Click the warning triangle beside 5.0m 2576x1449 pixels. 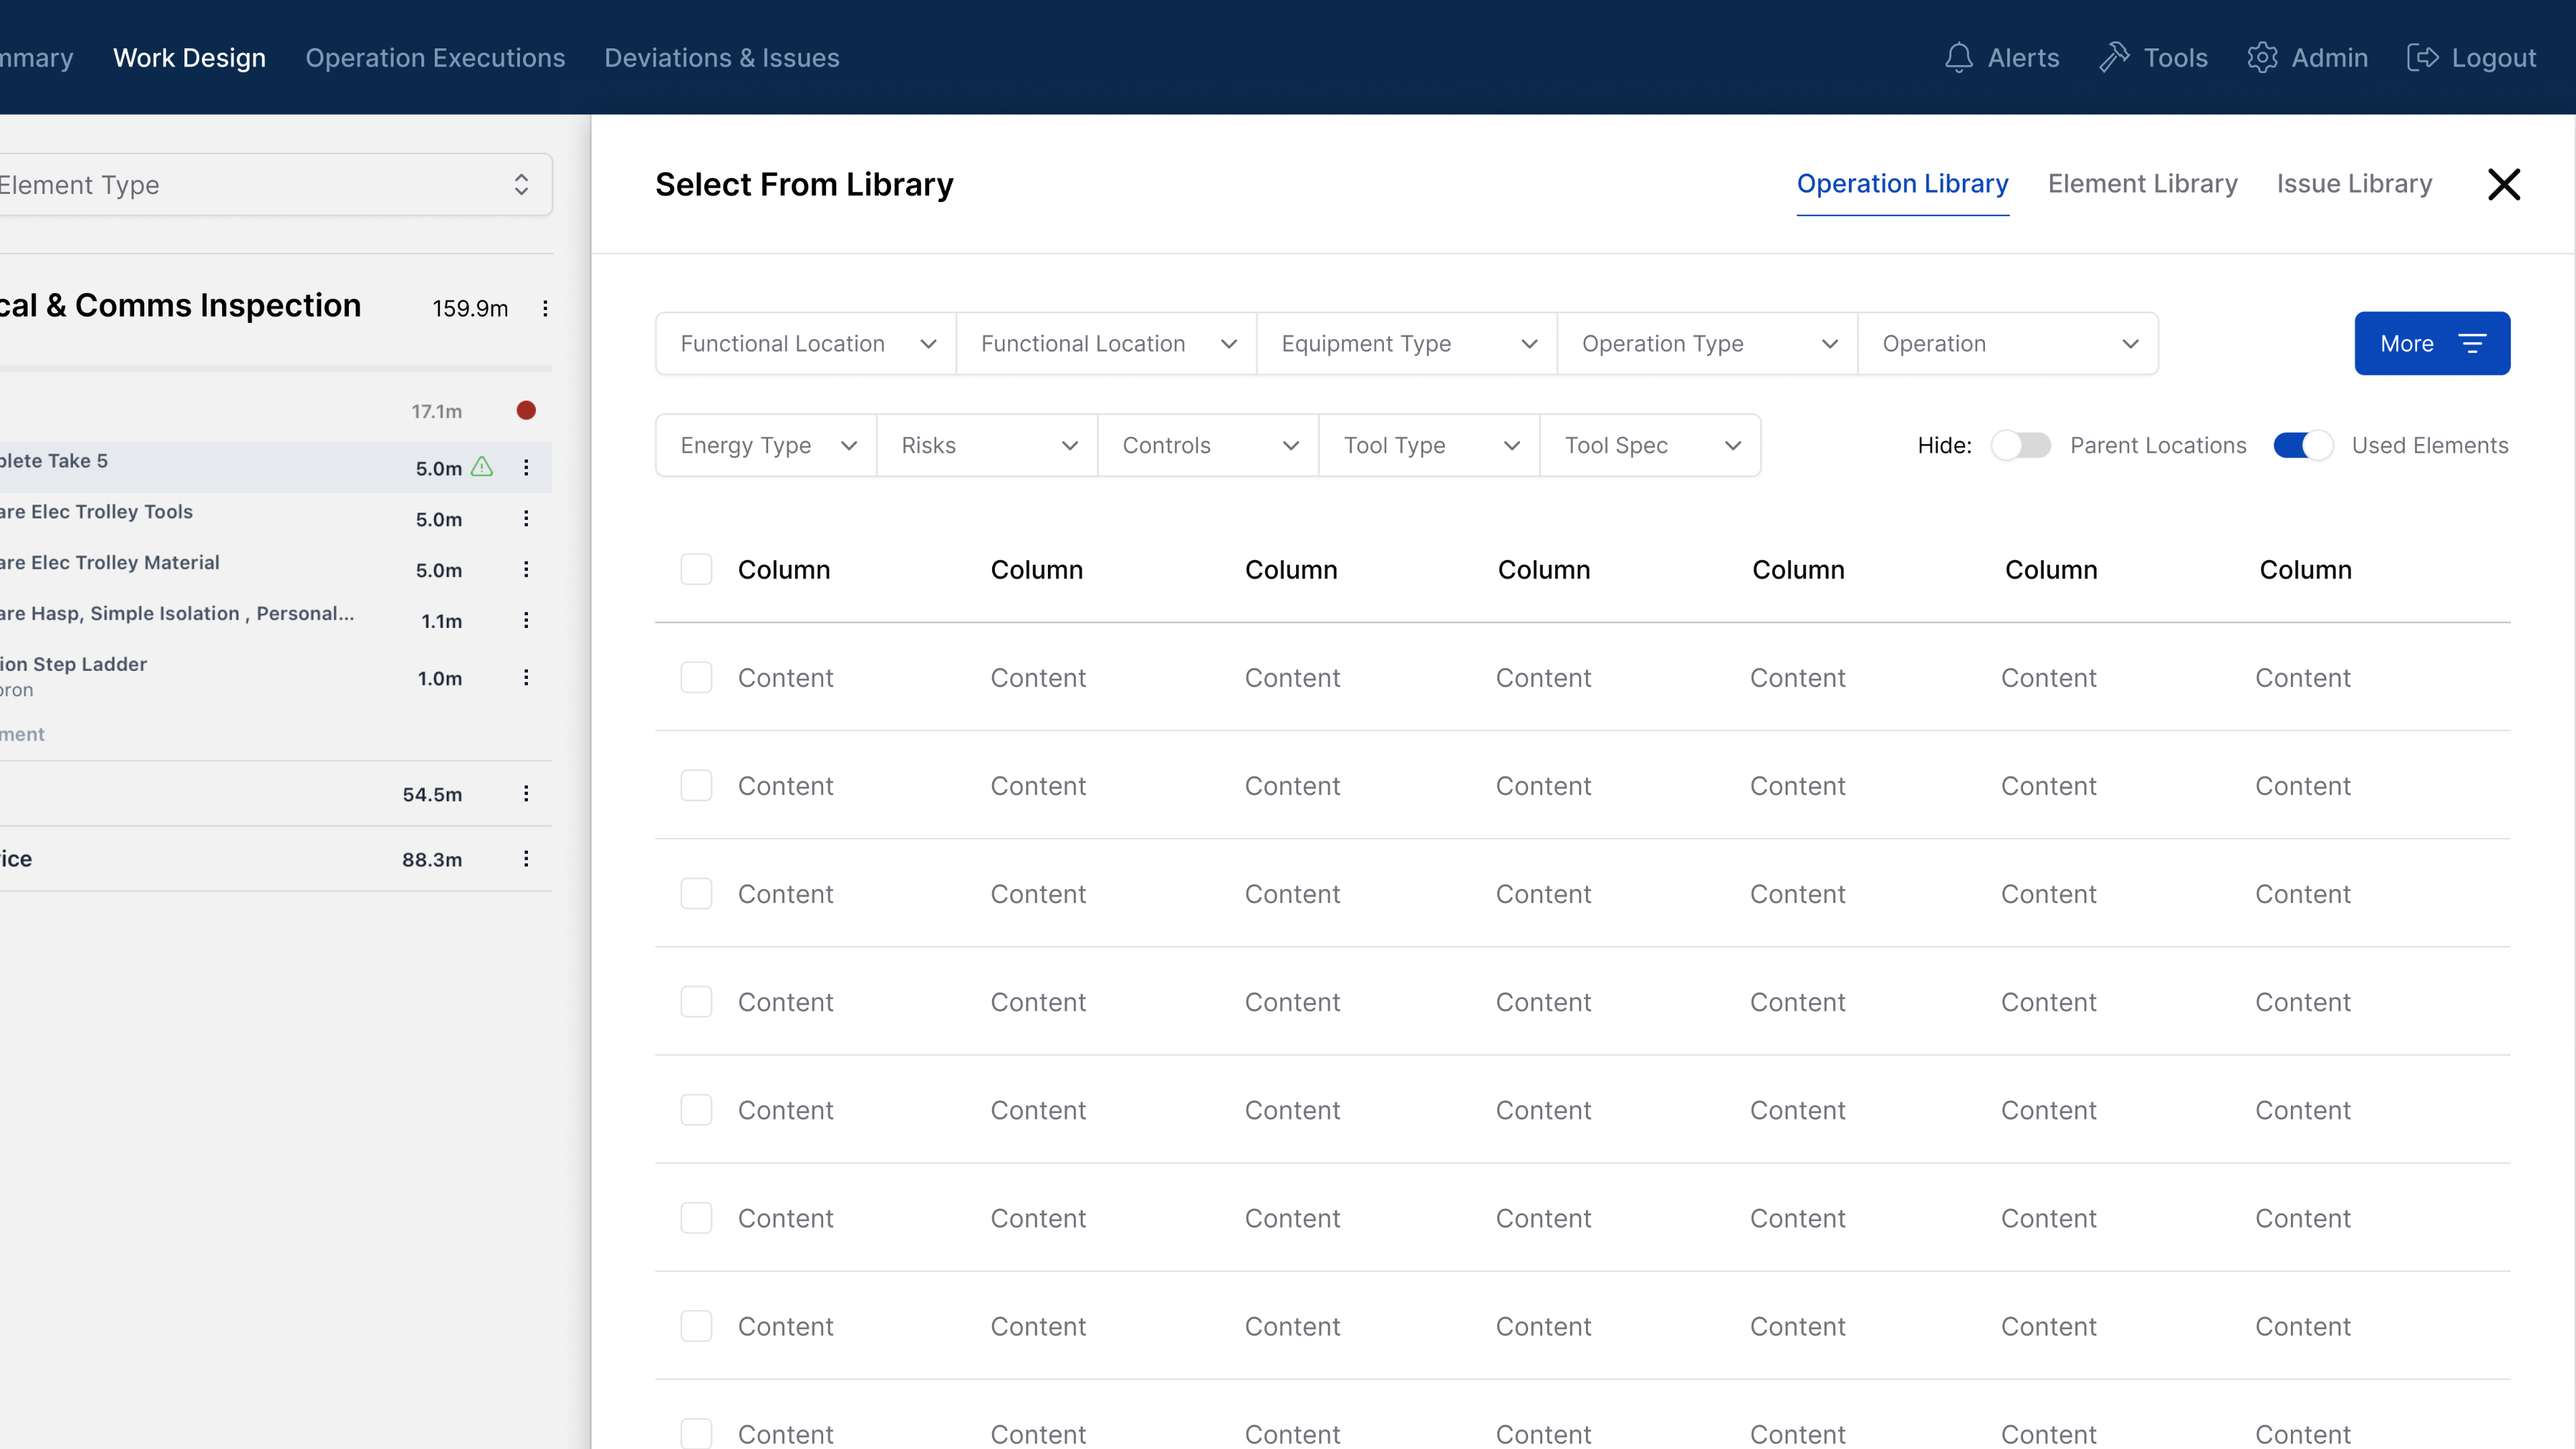coord(482,467)
